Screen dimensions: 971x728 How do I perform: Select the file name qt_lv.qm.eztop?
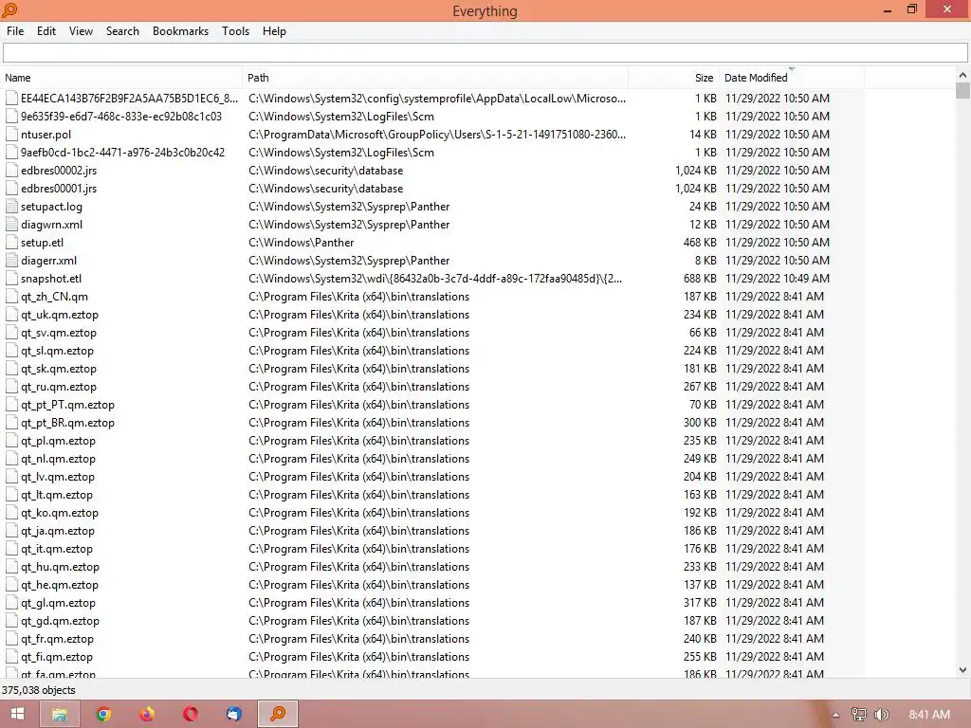tap(58, 477)
